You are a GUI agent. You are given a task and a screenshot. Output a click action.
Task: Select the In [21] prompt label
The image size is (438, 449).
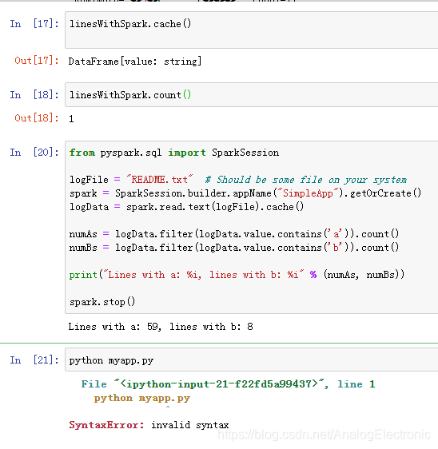(x=34, y=360)
